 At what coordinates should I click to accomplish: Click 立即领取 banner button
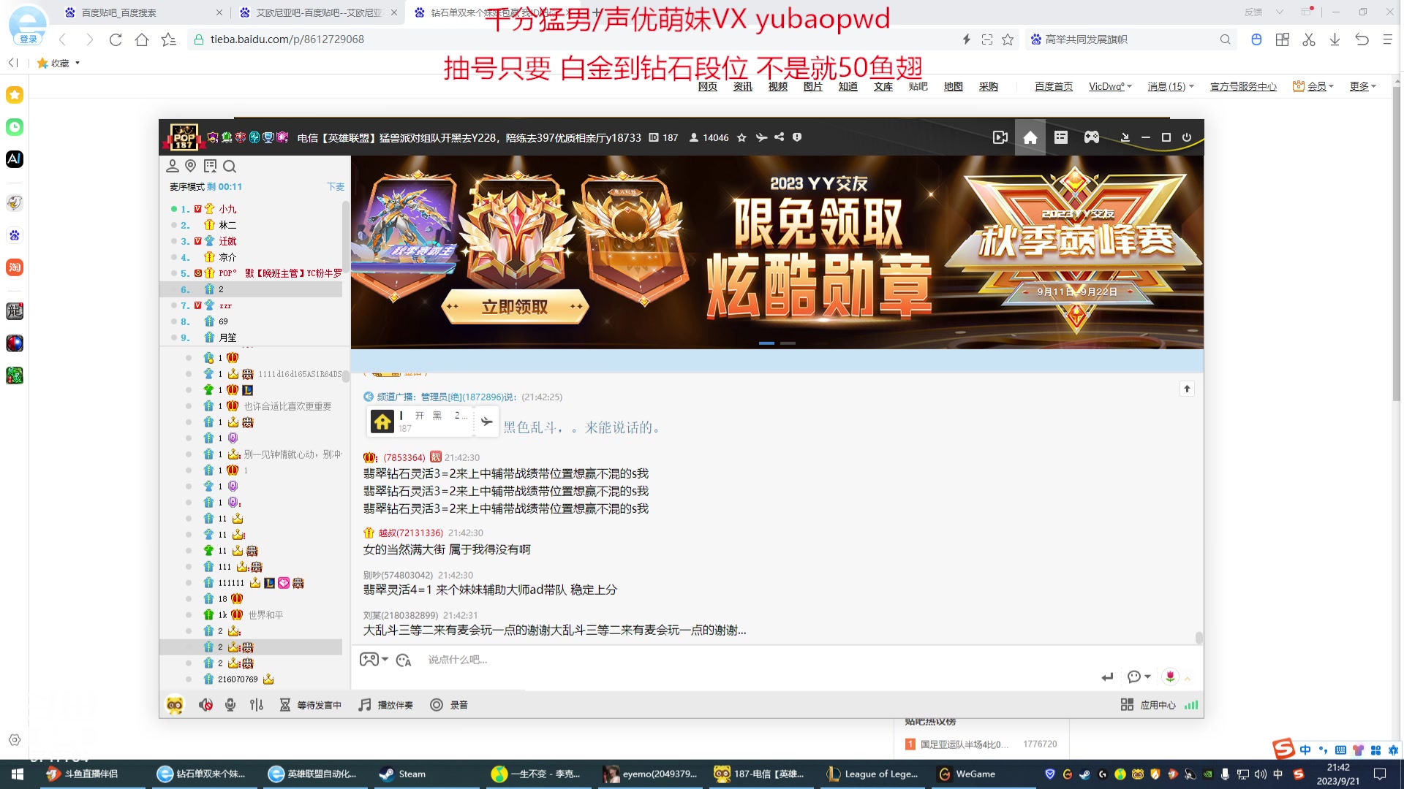(x=514, y=307)
